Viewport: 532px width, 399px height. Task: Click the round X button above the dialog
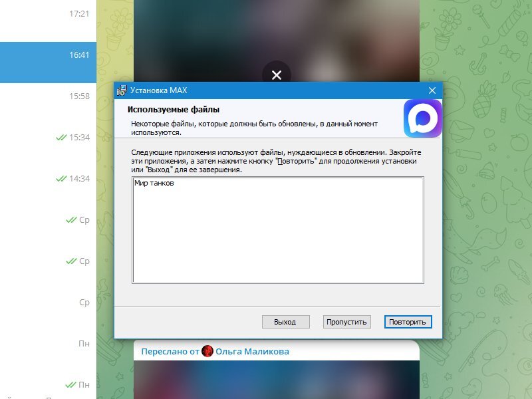coord(277,74)
